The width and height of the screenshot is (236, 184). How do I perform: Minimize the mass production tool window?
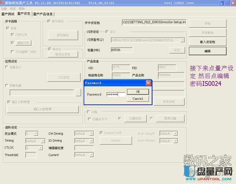(221, 3)
